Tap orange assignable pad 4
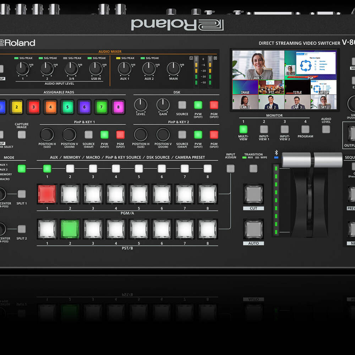Viewport: 355px width, 355px height. 50,107
